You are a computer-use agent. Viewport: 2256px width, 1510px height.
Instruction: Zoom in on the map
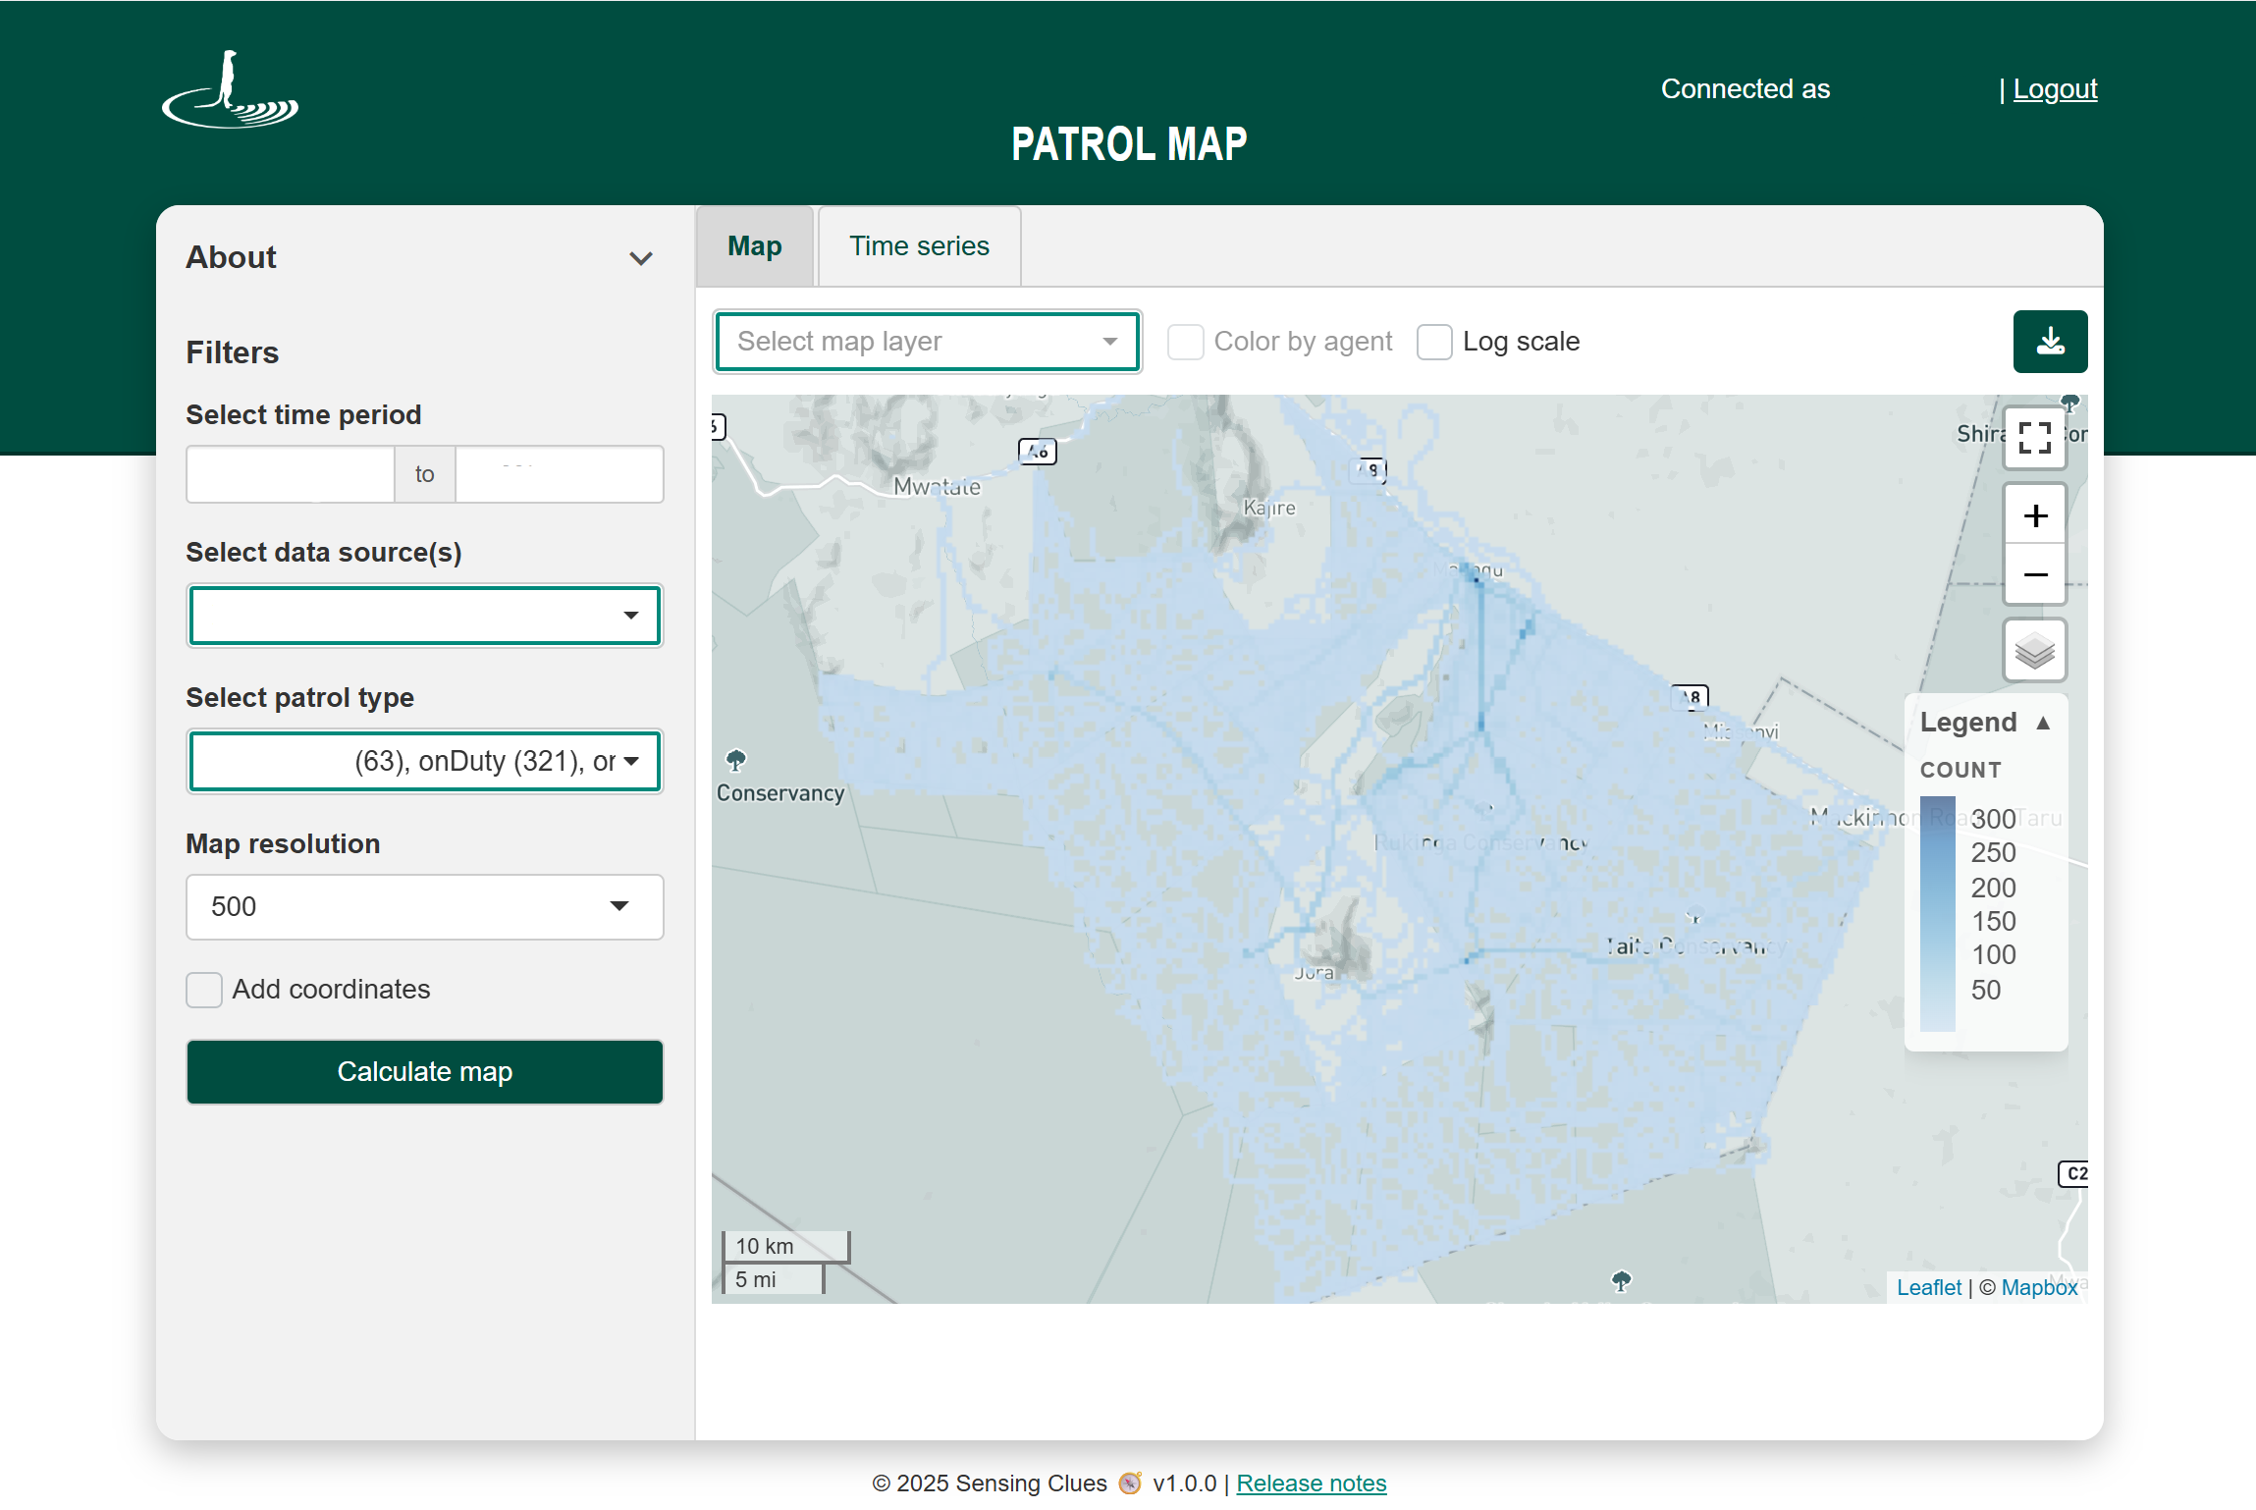coord(2035,515)
